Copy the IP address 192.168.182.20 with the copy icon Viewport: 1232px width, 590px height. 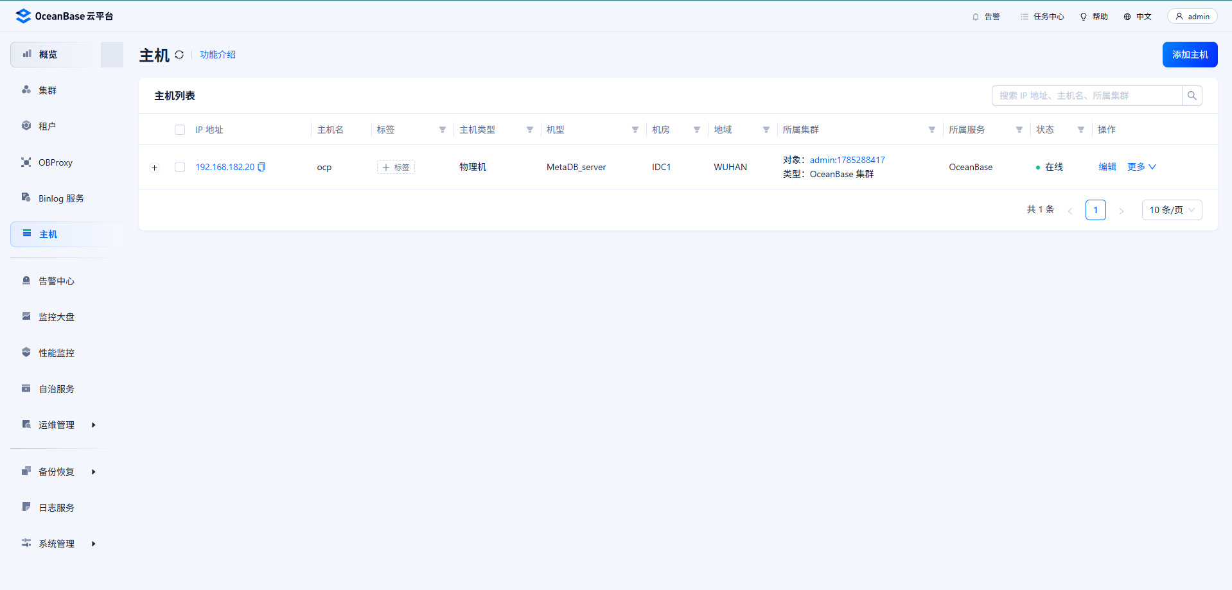tap(261, 167)
